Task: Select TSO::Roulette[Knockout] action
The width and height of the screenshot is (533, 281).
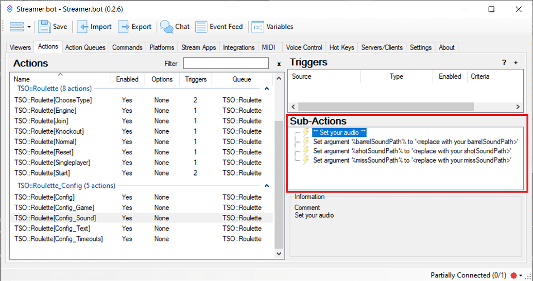Action: (x=142, y=132)
